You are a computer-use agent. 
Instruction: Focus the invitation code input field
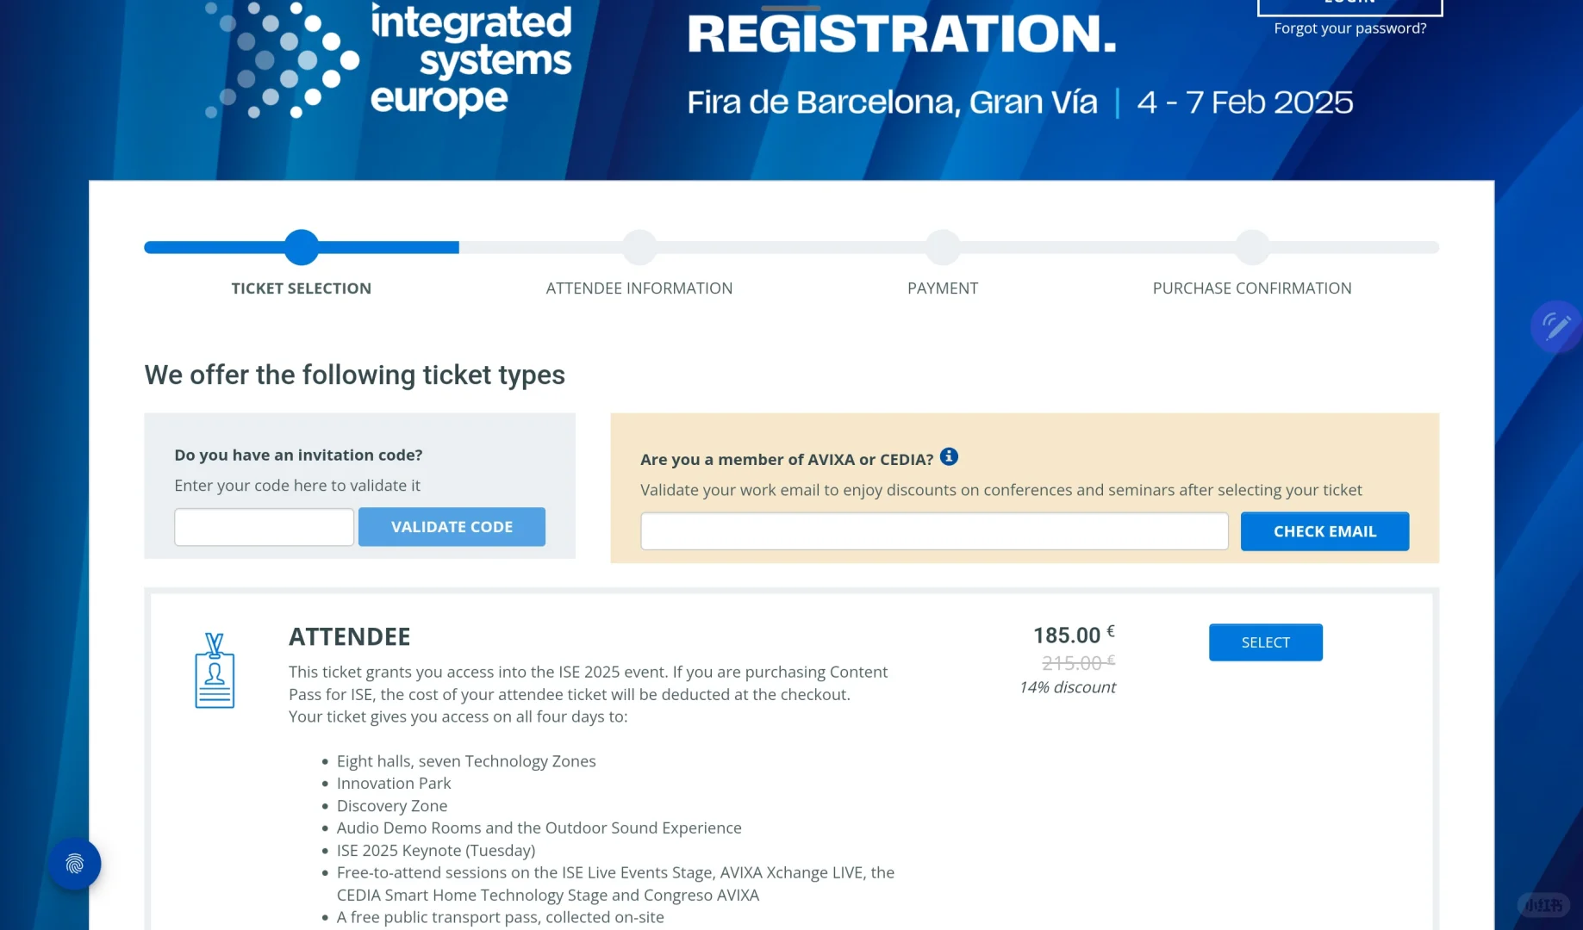coord(264,527)
